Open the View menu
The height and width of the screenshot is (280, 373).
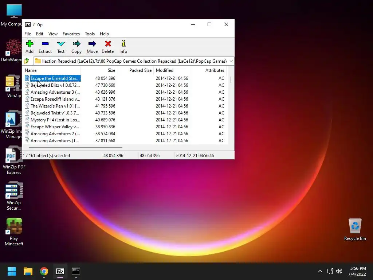point(53,34)
